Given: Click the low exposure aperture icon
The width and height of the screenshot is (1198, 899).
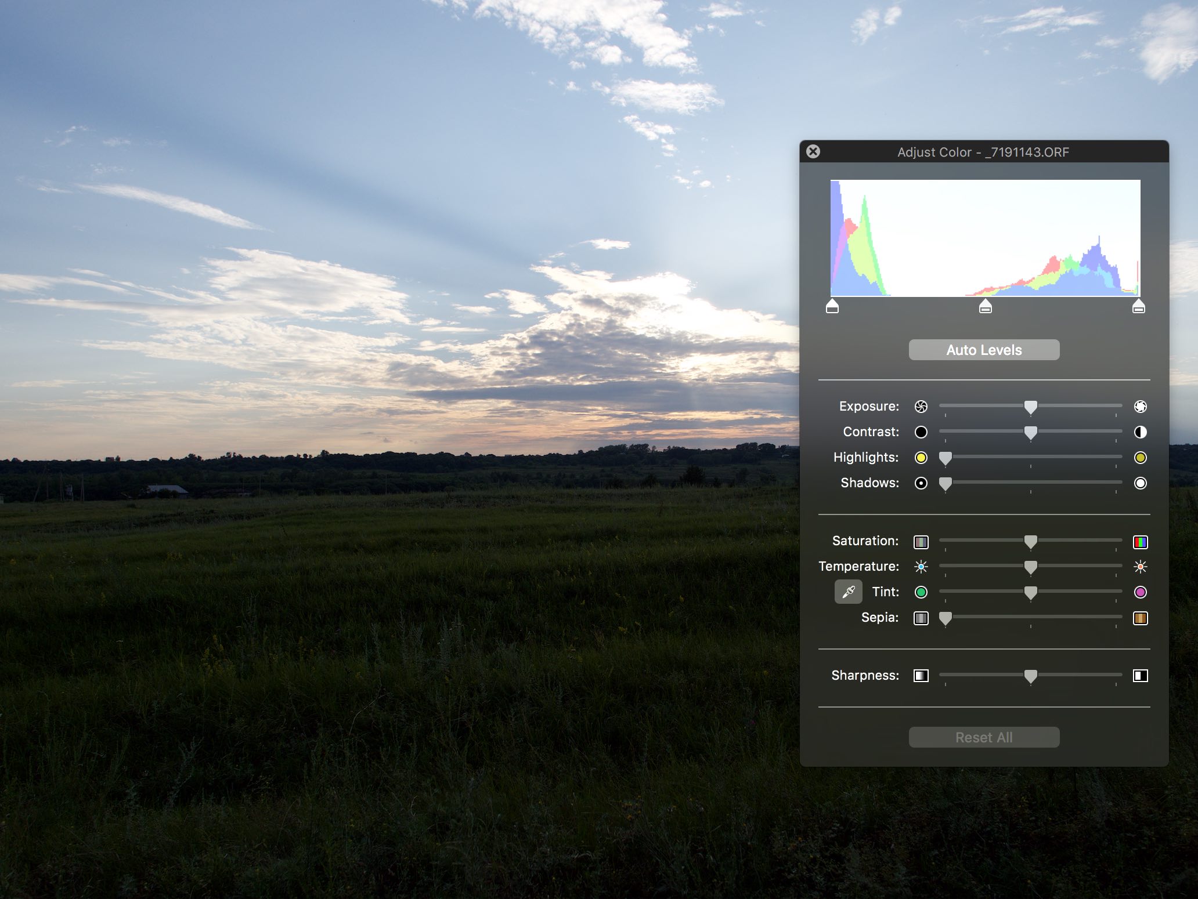Looking at the screenshot, I should pos(921,407).
